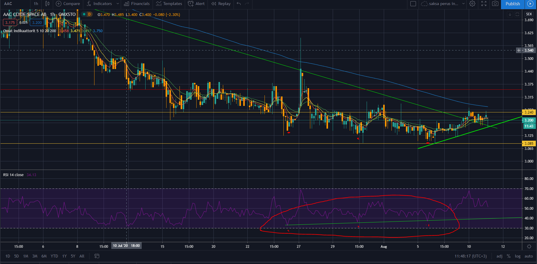Viewport: 537px width, 264px height.
Task: Open the Financials panel
Action: tap(137, 4)
